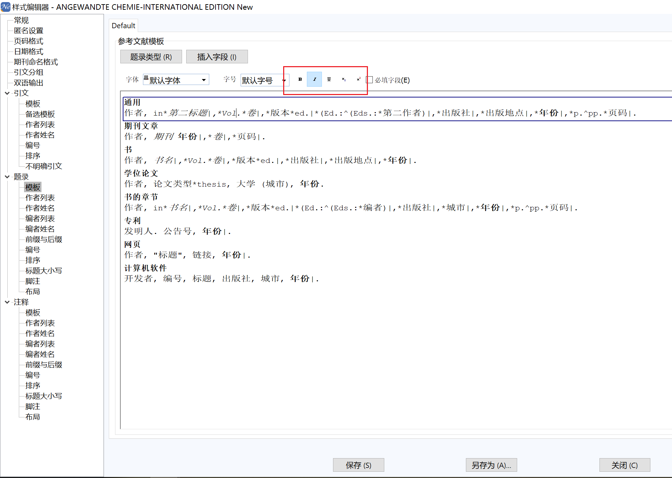Screen dimensions: 672x478
Task: Open 排序 under 注释
Action: tap(33, 386)
